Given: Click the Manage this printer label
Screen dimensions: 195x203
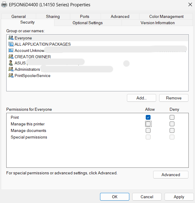Looking at the screenshot, I should click(27, 124).
